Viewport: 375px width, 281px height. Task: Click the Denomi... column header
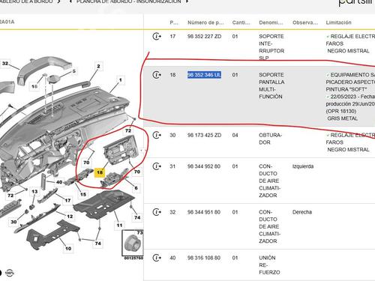[271, 22]
